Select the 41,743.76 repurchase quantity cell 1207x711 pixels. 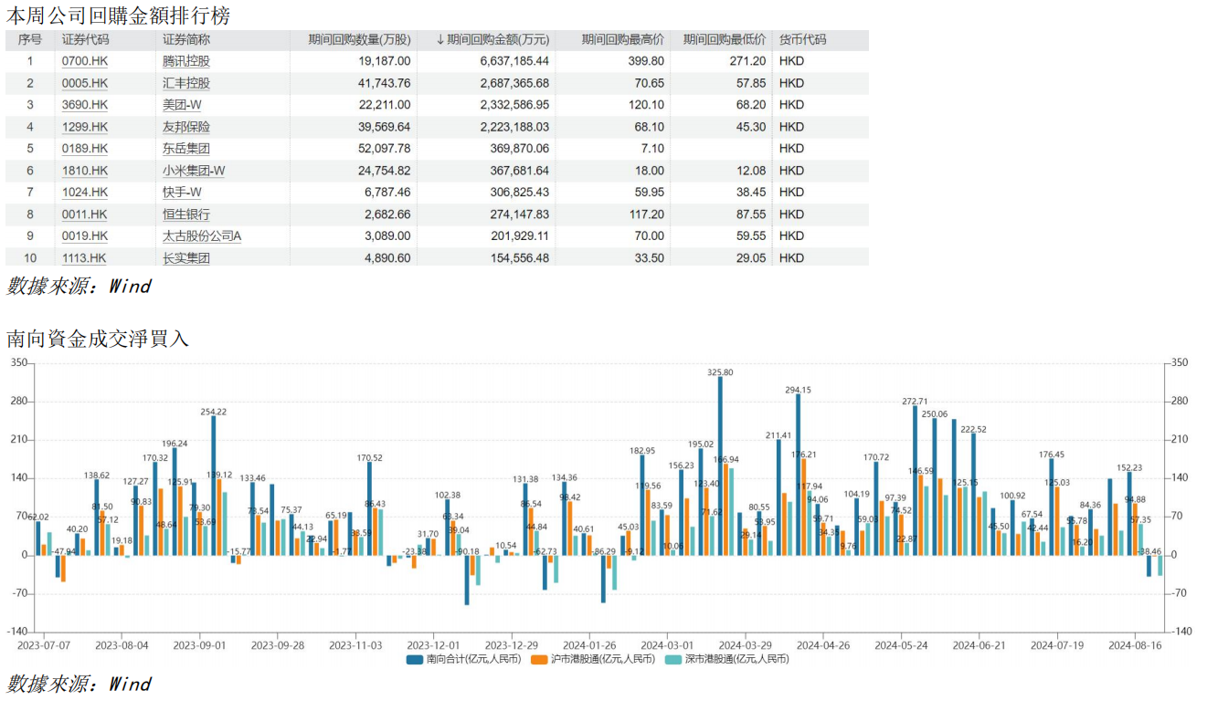point(386,83)
